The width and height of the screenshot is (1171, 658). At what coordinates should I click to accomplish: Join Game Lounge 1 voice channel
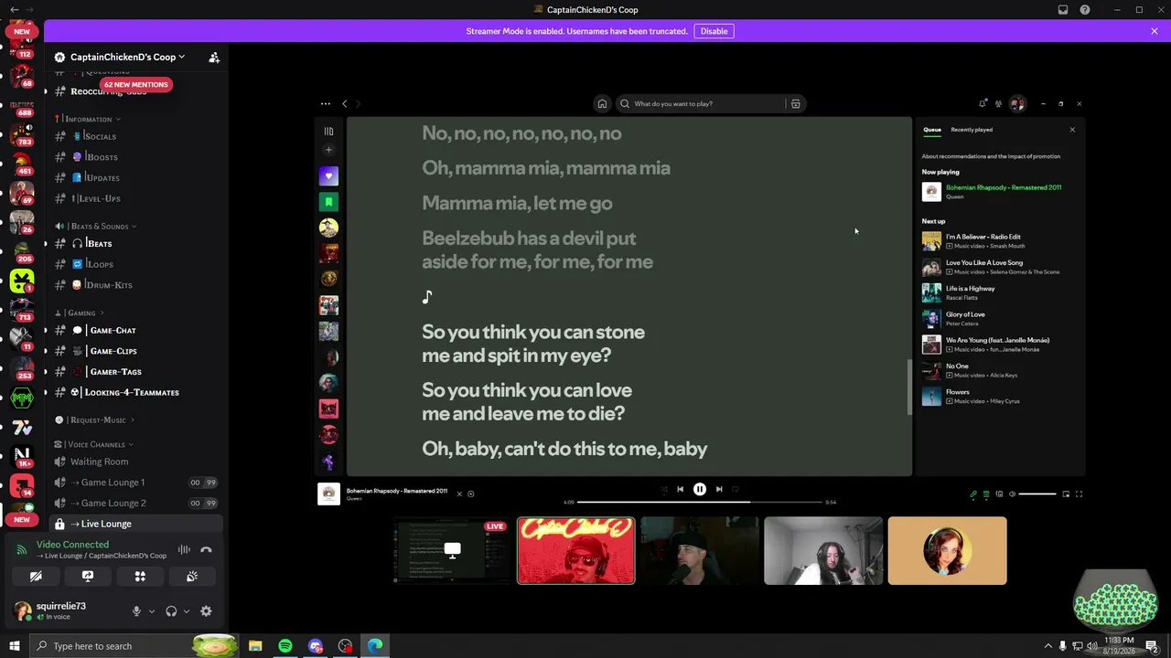click(135, 483)
